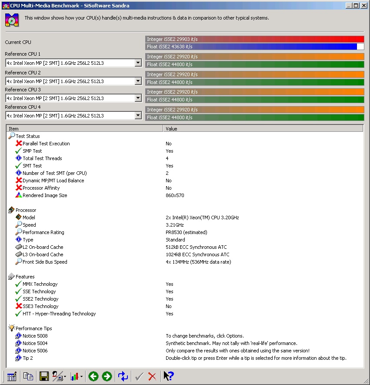Image resolution: width=370 pixels, height=385 pixels.
Task: Click the value '512kB ECC Synchronous ATC'
Action: 196,247
